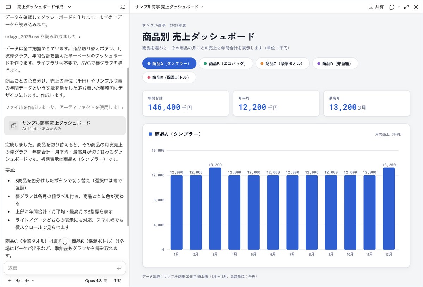Click the 最高月 value 13,200
The image size is (423, 287).
tap(343, 107)
